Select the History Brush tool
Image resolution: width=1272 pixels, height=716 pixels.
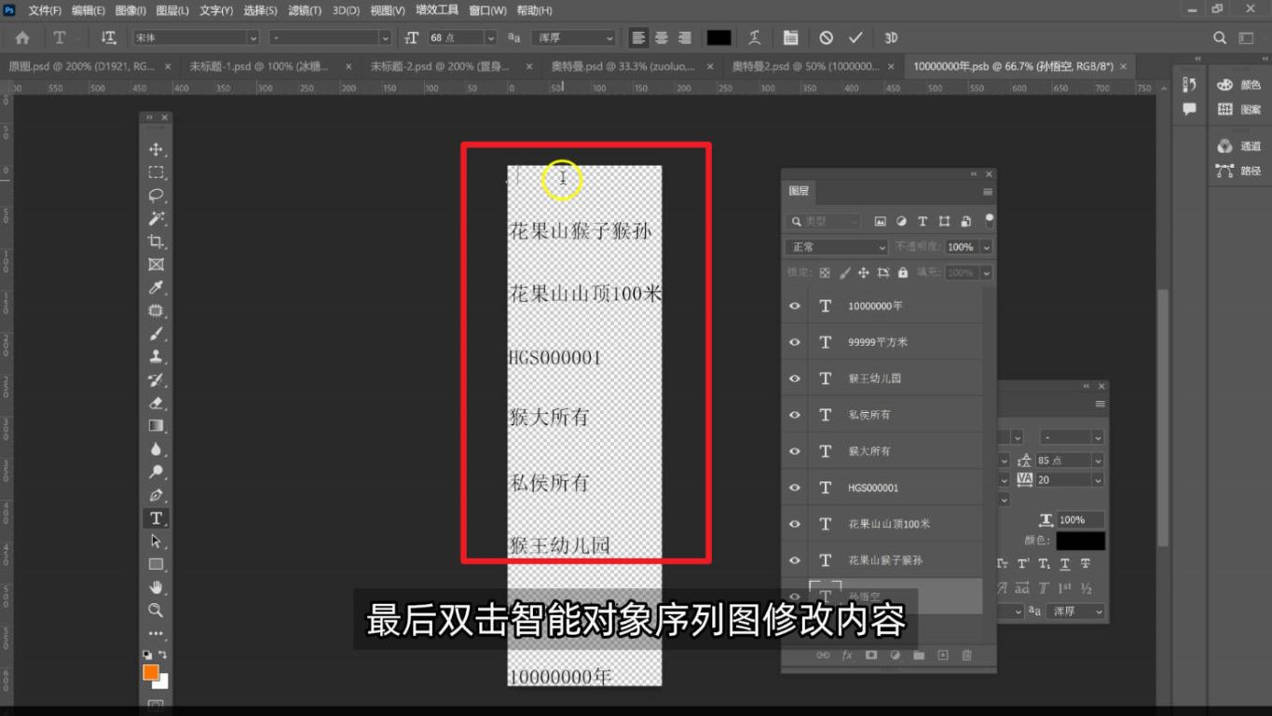pyautogui.click(x=156, y=379)
